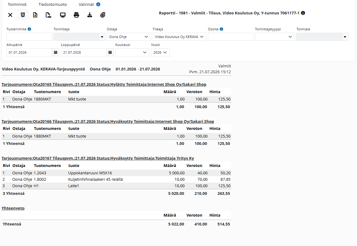Screen dimensions: 357x246
Task: Click the Pvm. 21.07.2026 15:12 timestamp
Action: click(x=210, y=72)
